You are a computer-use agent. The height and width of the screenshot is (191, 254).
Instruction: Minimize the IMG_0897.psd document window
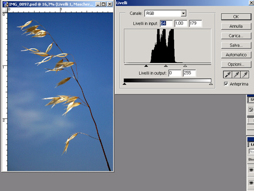tap(98, 4)
